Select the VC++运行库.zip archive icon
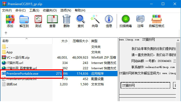 pos(4,57)
